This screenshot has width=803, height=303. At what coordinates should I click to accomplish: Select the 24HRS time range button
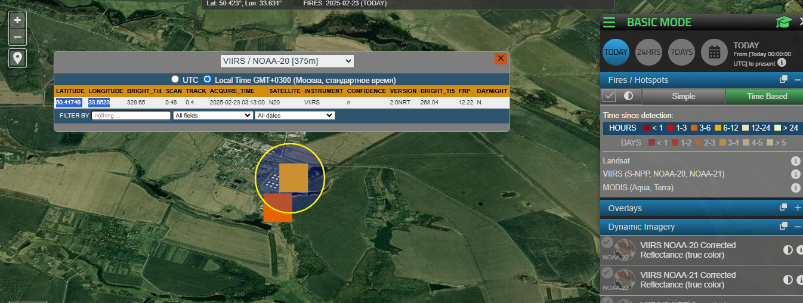(x=648, y=52)
